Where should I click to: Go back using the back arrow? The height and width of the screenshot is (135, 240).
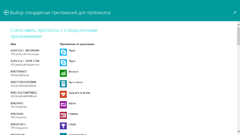6,12
